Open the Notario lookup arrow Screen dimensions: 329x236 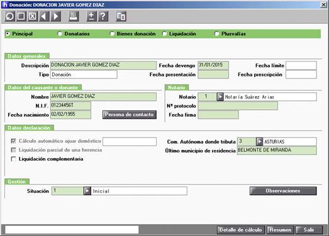click(220, 97)
